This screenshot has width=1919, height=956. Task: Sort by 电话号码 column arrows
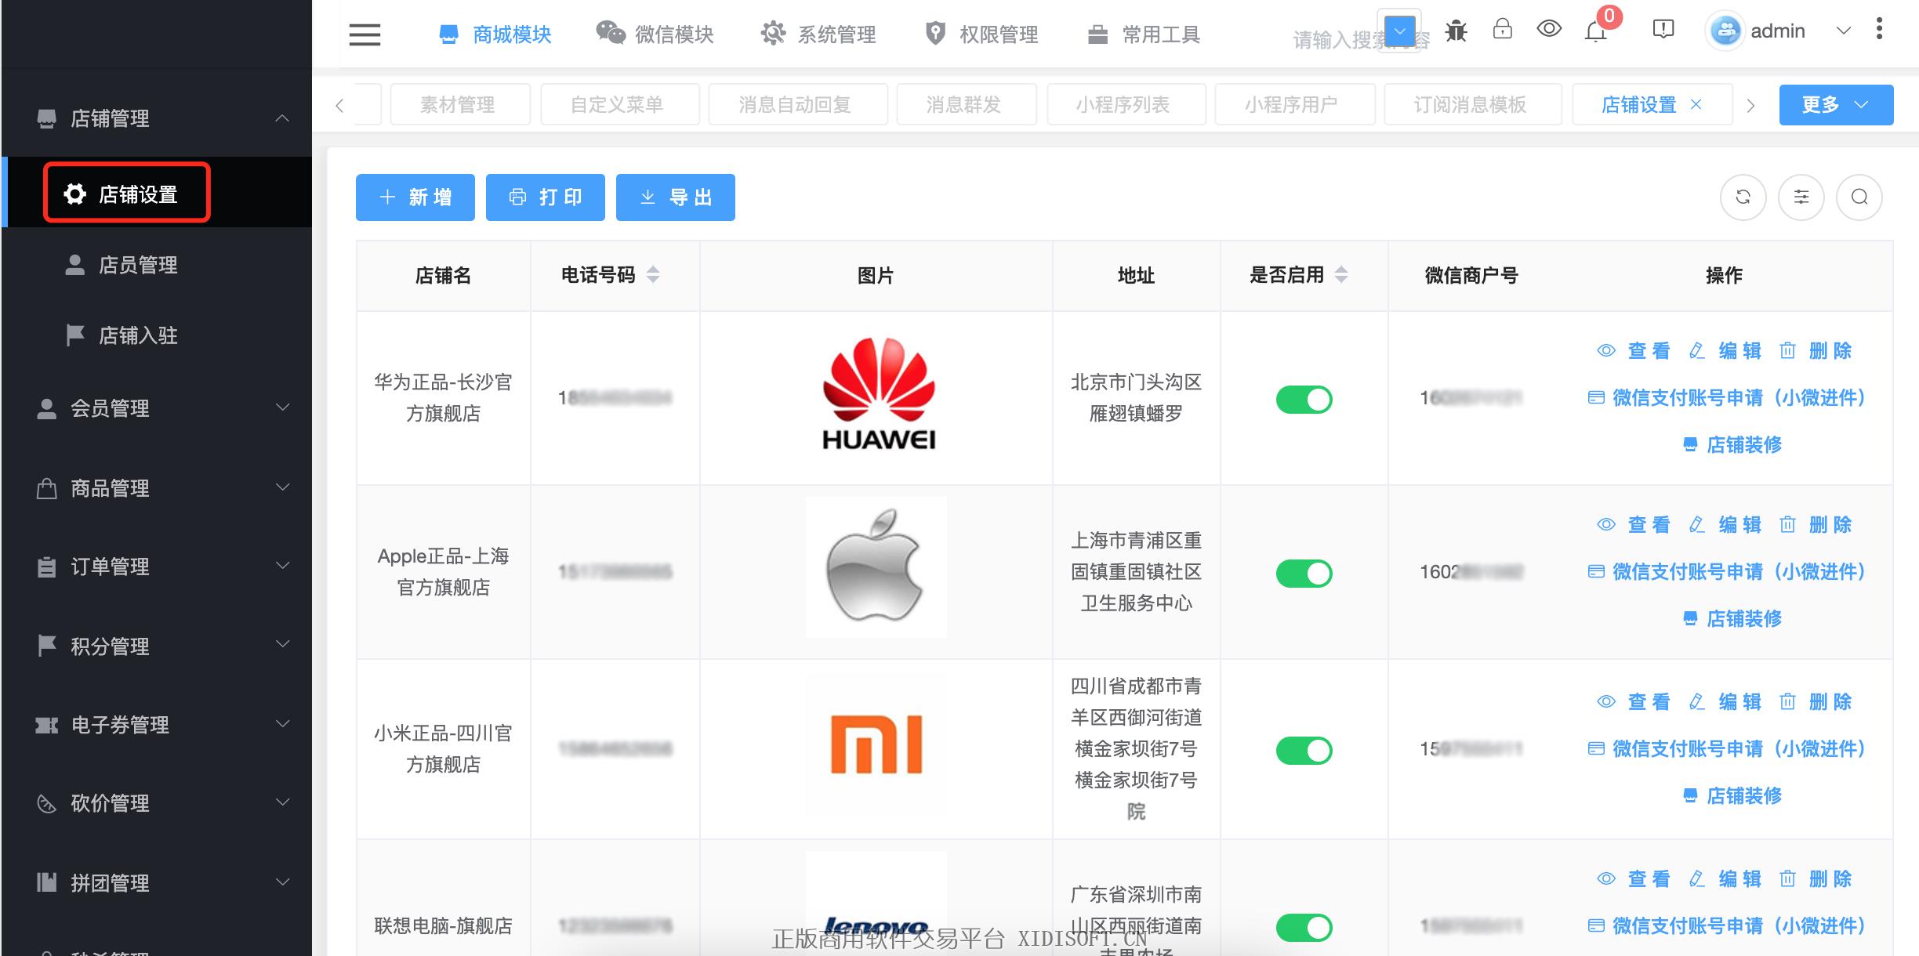pos(653,274)
